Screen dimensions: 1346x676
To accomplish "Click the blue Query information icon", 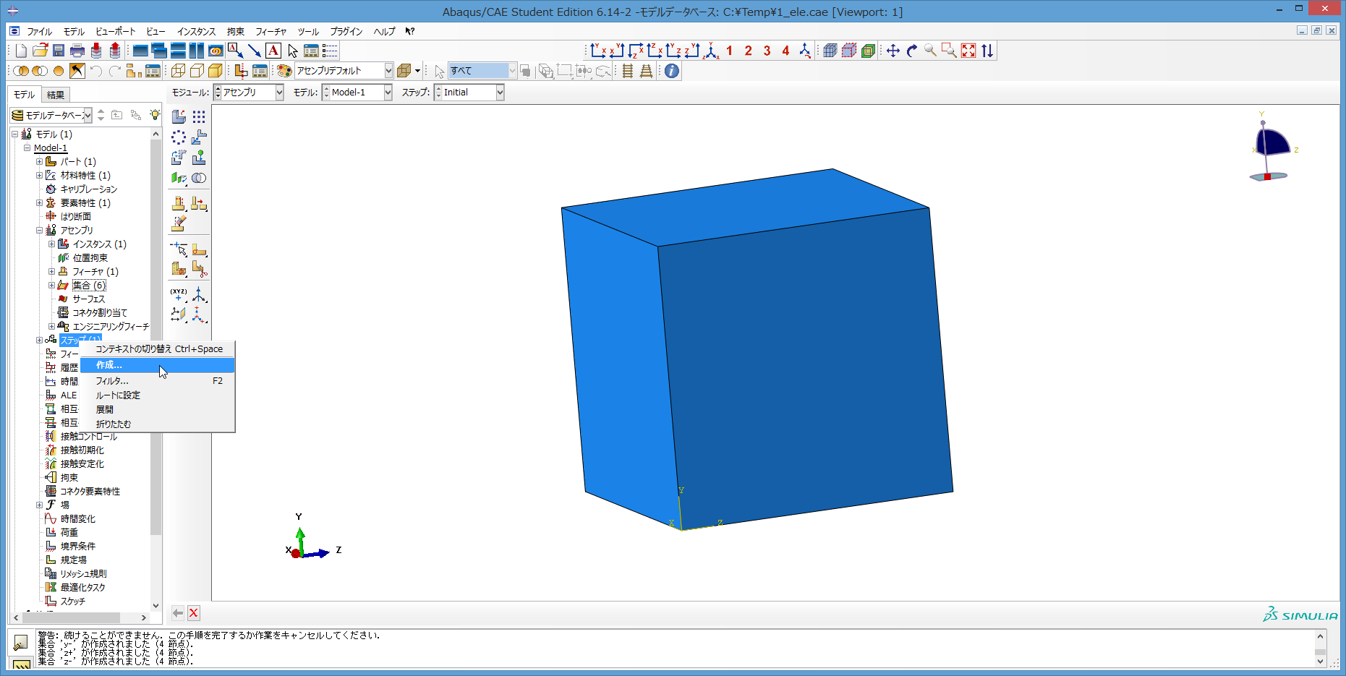I will (672, 71).
